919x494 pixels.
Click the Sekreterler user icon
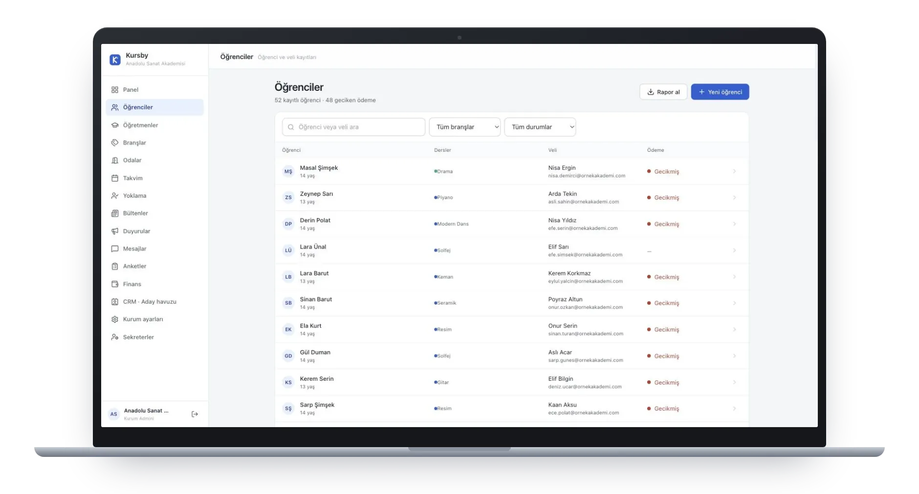pos(115,337)
